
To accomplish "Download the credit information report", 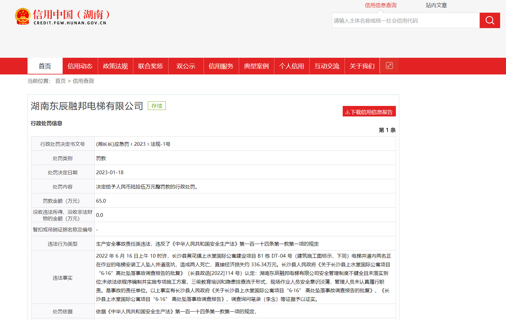I will point(369,112).
